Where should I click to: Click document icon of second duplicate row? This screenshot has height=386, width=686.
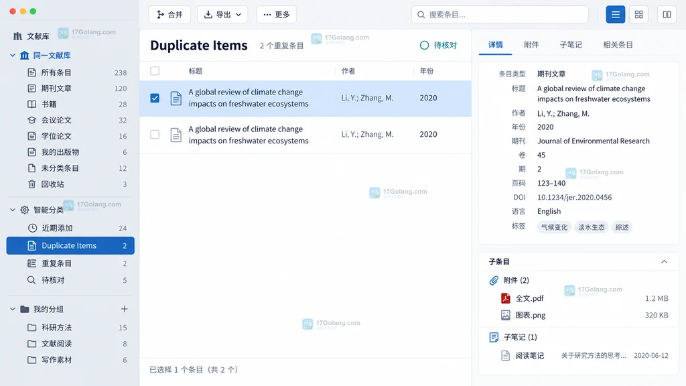coord(176,135)
